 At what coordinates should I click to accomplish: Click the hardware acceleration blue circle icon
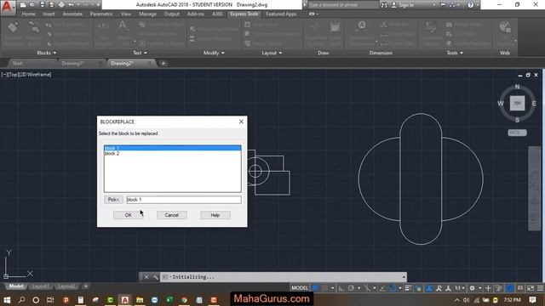[x=509, y=288]
